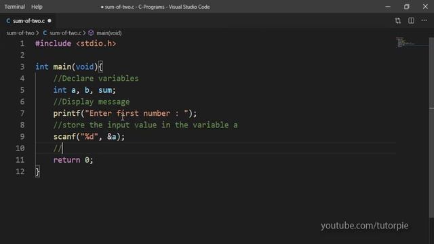Click the main(void) symbol breadcrumb
This screenshot has height=244, width=434.
point(108,33)
